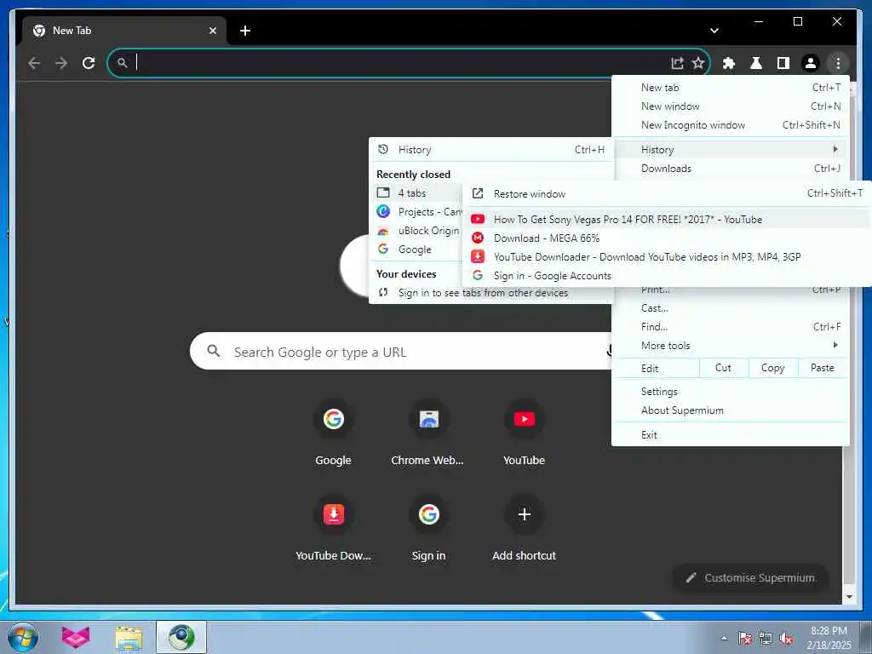Image resolution: width=872 pixels, height=654 pixels.
Task: Bookmark this tab with star icon
Action: point(698,63)
